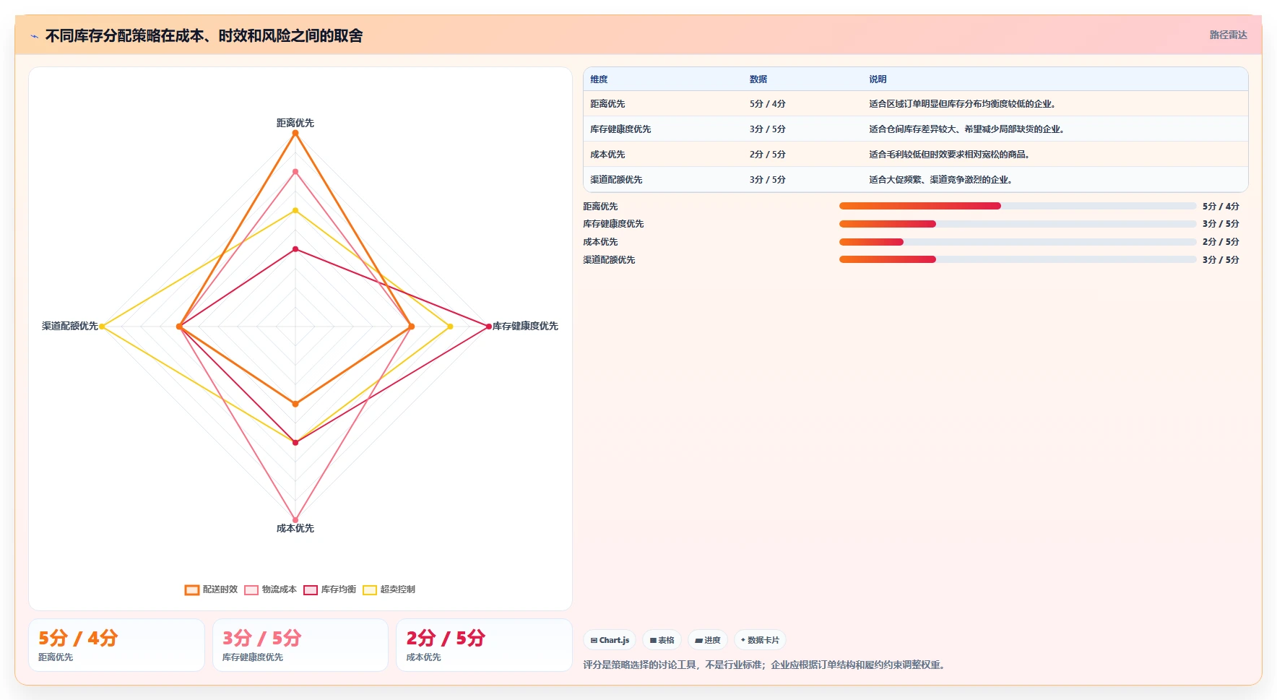Click the orange data point at 距离优先 peak
The height and width of the screenshot is (700, 1277).
295,133
